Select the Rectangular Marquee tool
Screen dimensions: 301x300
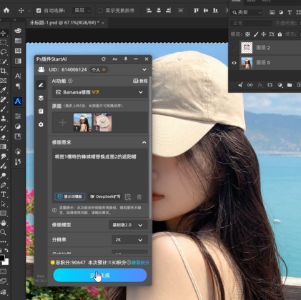[x=4, y=42]
